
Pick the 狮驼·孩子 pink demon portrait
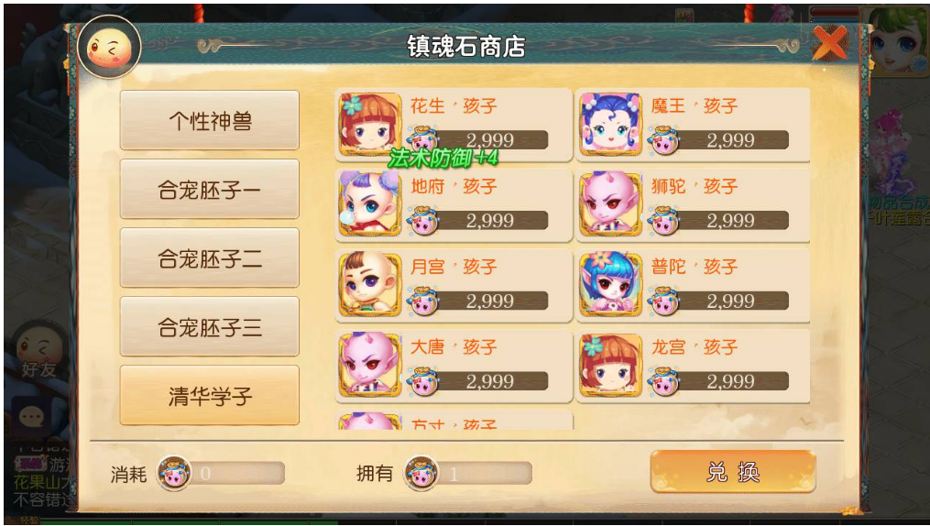pos(610,204)
